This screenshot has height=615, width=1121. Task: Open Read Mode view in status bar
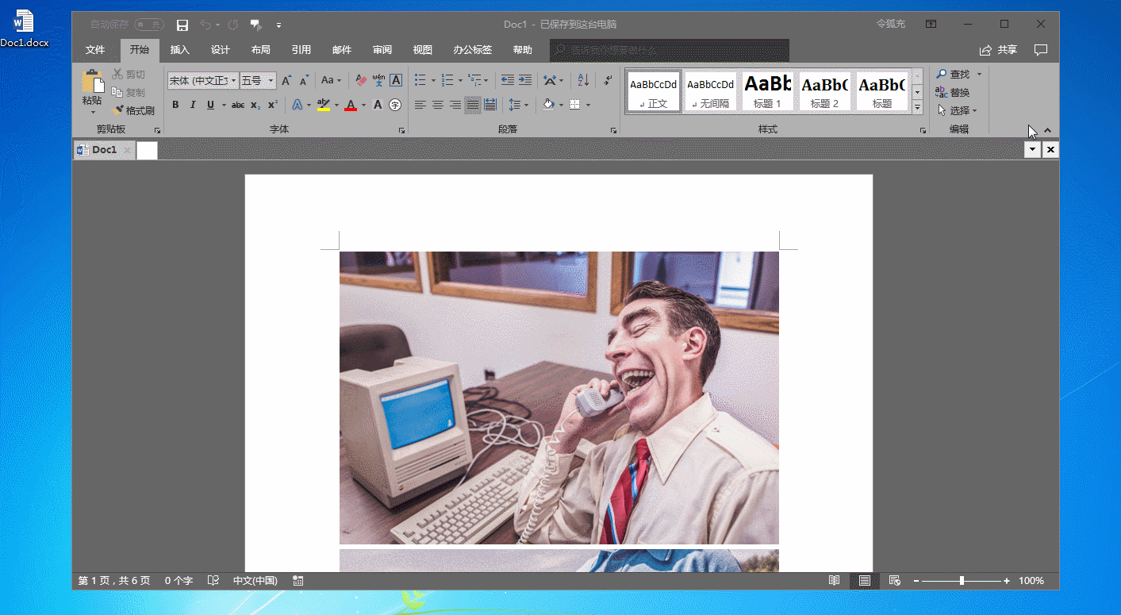pos(834,581)
